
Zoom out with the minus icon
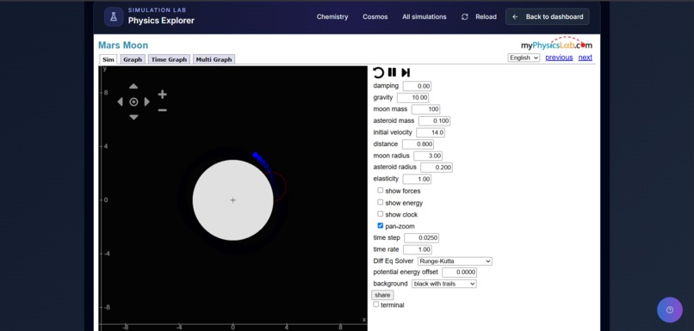[x=163, y=110]
